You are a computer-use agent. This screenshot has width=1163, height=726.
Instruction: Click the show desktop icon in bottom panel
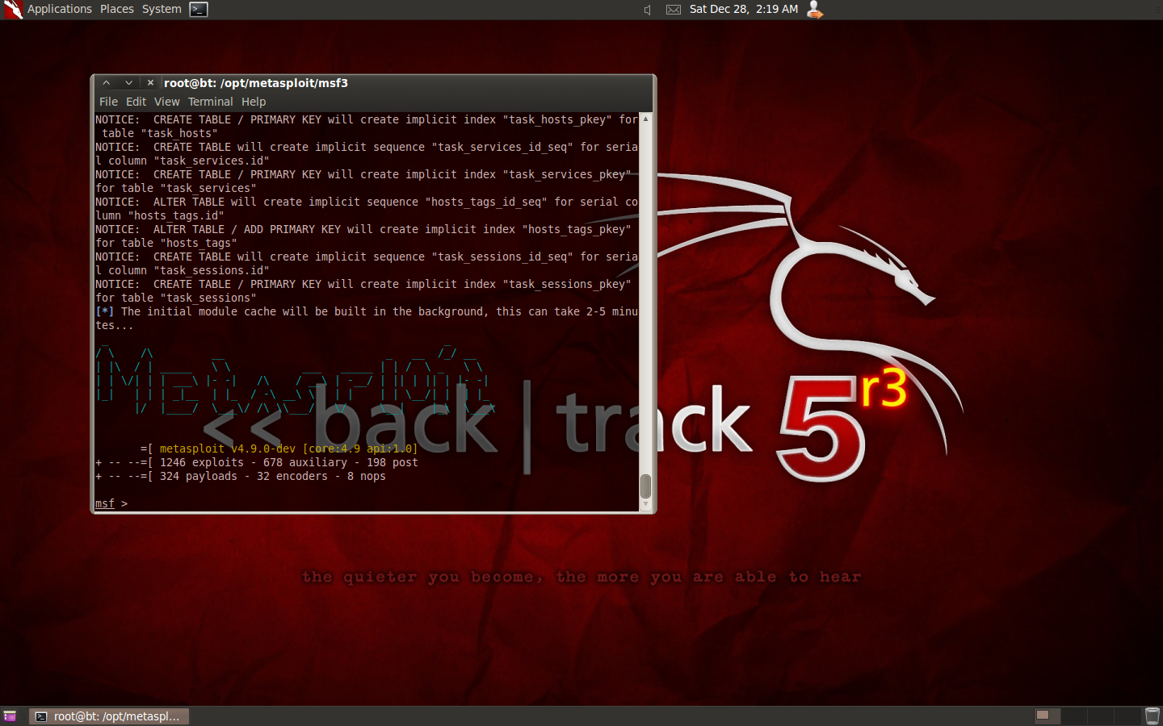click(x=10, y=716)
